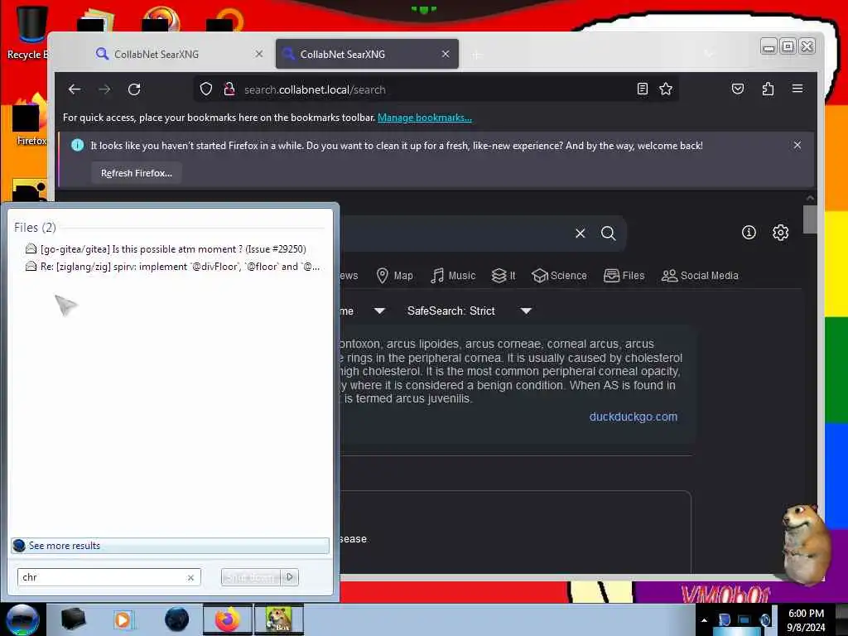
Task: Open the Files search category
Action: coord(624,276)
